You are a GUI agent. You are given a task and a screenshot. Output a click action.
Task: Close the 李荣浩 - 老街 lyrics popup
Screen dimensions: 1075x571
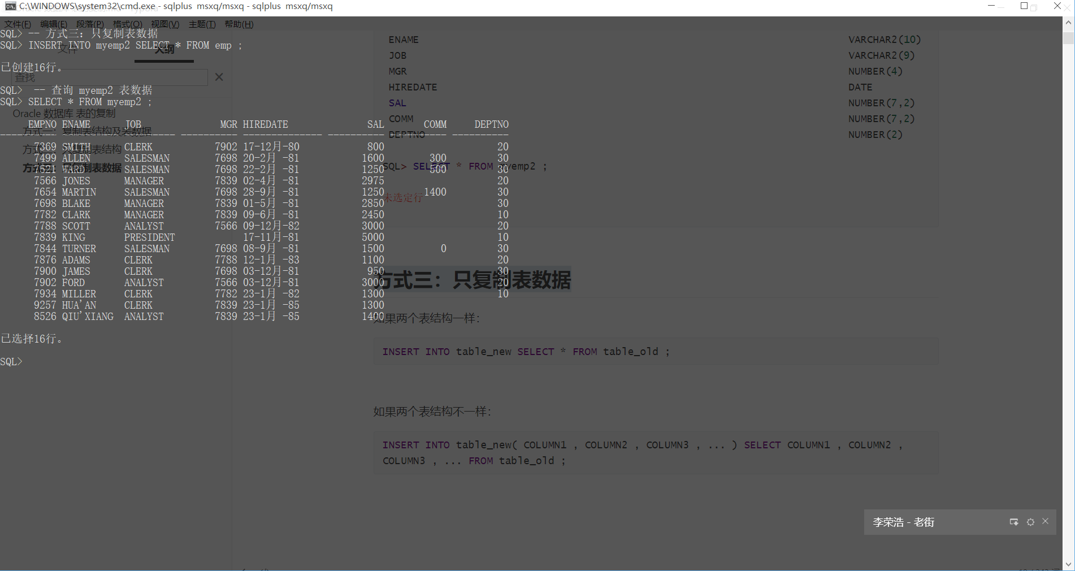(1046, 521)
